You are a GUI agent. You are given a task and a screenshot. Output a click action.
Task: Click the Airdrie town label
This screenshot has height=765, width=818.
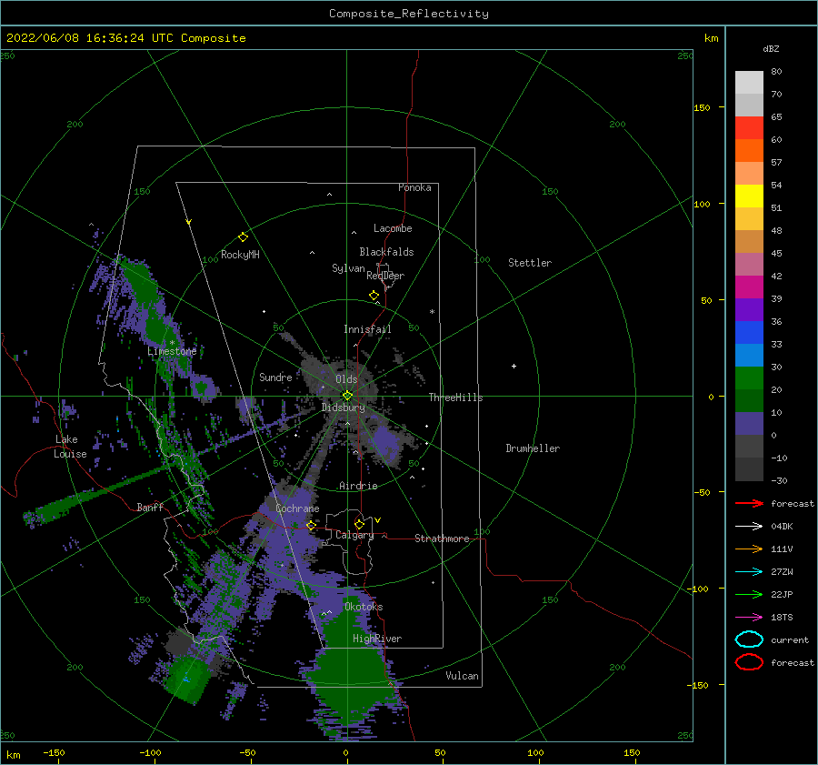[358, 486]
